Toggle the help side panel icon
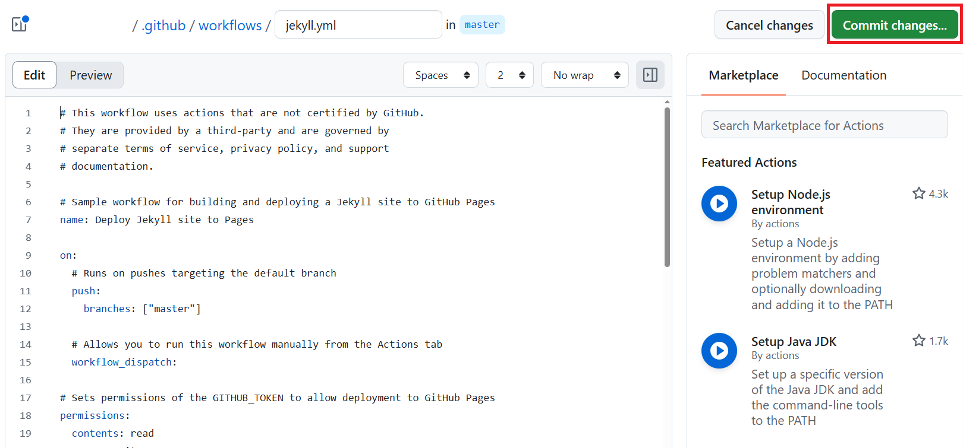 [x=650, y=75]
